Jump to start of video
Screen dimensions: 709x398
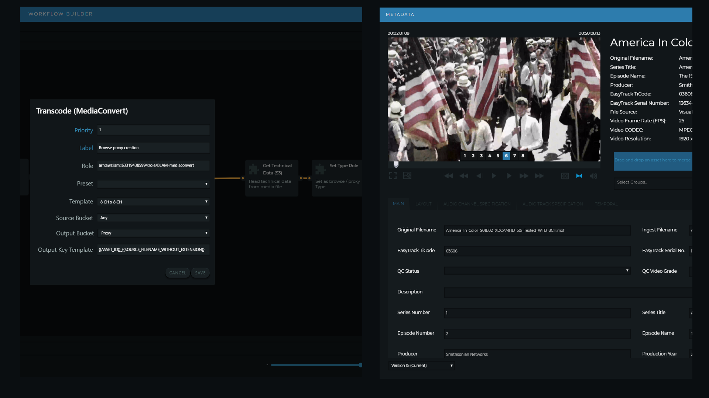[448, 176]
